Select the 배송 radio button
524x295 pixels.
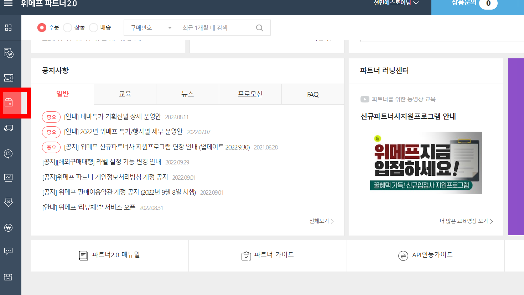[x=93, y=27]
